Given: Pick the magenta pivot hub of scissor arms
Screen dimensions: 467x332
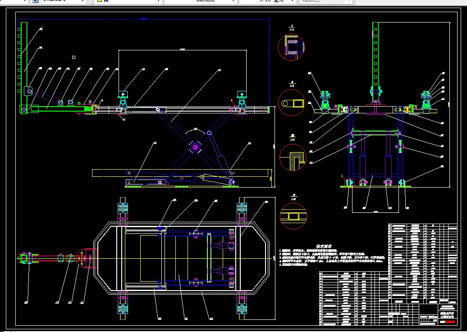Looking at the screenshot, I should [195, 147].
